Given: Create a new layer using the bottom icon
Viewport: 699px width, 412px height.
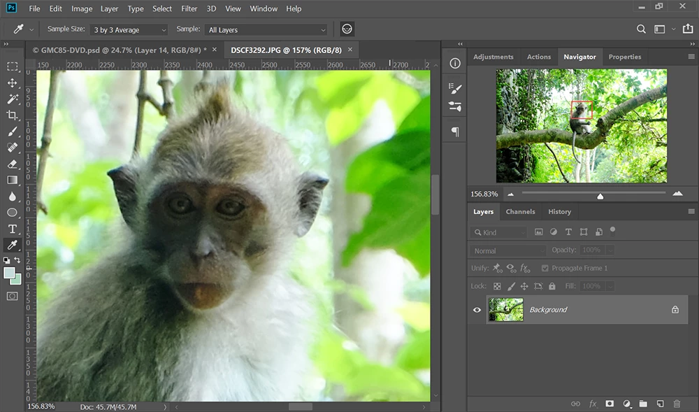Looking at the screenshot, I should pyautogui.click(x=660, y=404).
